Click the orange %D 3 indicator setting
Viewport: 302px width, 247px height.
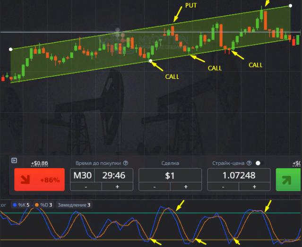44,205
